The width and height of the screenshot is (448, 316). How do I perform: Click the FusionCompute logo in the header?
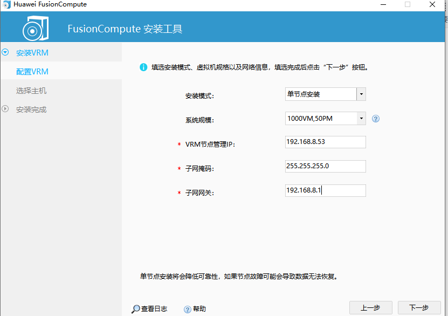[x=35, y=28]
